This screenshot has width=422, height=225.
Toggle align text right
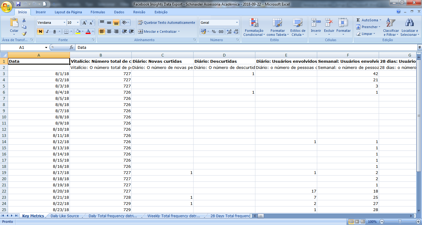(x=116, y=32)
